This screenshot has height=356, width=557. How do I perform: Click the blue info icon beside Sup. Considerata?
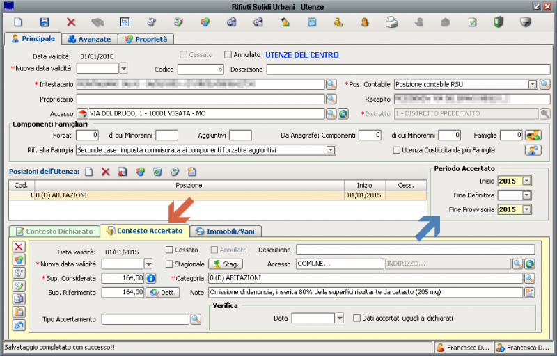coord(150,278)
